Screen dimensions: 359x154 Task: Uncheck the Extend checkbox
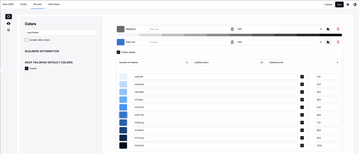pos(27,68)
